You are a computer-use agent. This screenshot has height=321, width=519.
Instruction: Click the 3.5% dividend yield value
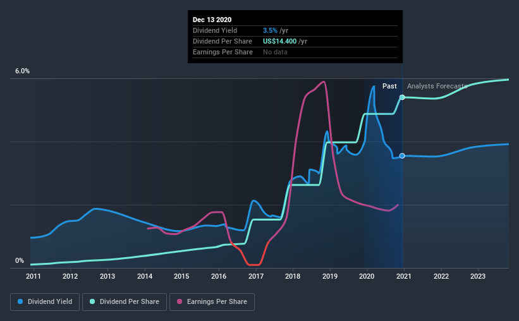pyautogui.click(x=270, y=30)
